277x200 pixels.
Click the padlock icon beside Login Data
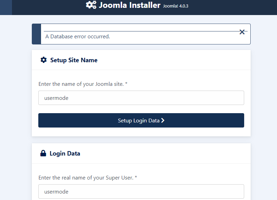(x=43, y=153)
